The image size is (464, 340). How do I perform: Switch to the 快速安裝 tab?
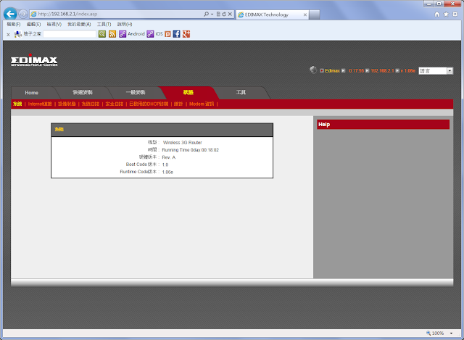point(83,92)
